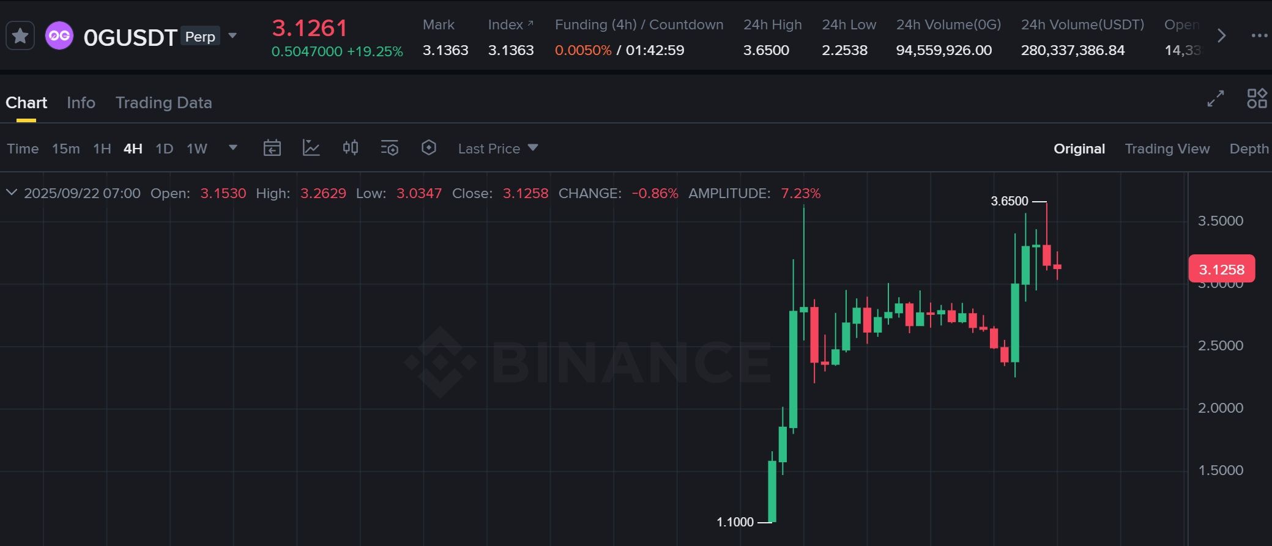Open the chart settings icon
Image resolution: width=1272 pixels, height=546 pixels.
click(x=390, y=148)
